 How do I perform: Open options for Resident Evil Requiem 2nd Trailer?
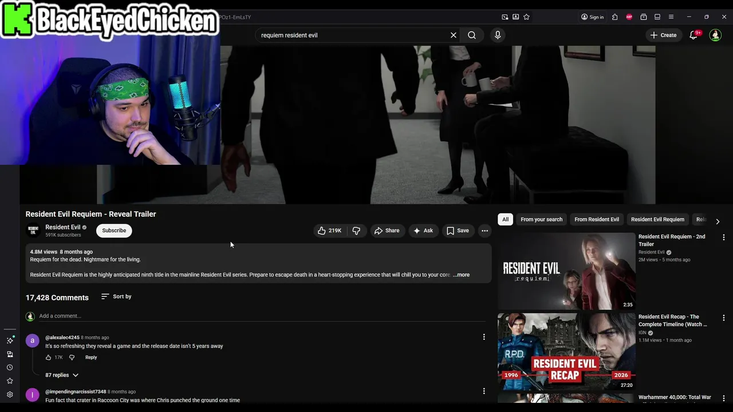(x=723, y=237)
